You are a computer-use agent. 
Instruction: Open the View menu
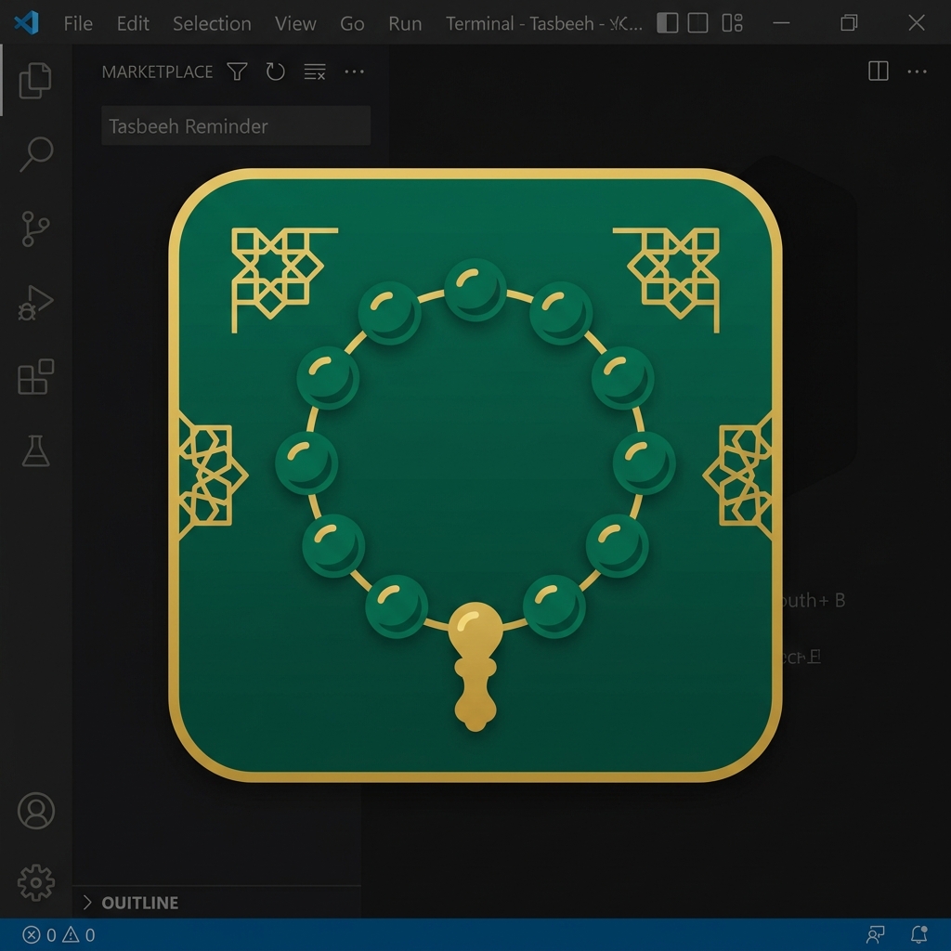click(295, 23)
